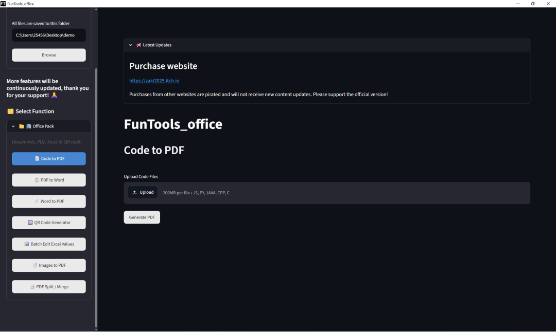556x332 pixels.
Task: Click the pirated purchases warning text
Action: (x=258, y=95)
